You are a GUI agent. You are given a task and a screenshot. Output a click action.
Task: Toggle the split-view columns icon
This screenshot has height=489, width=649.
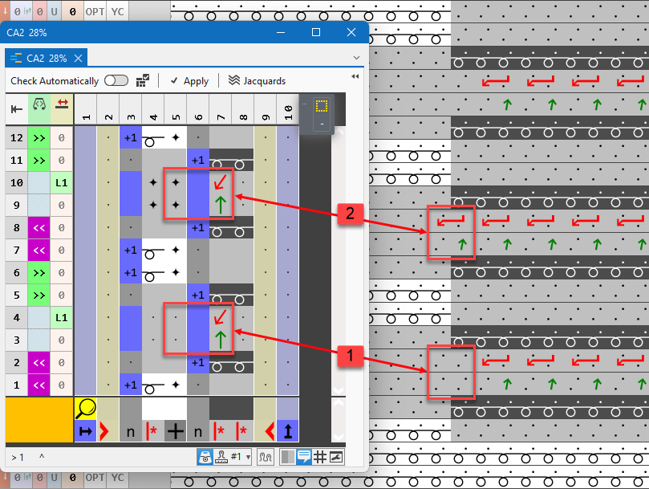[287, 457]
